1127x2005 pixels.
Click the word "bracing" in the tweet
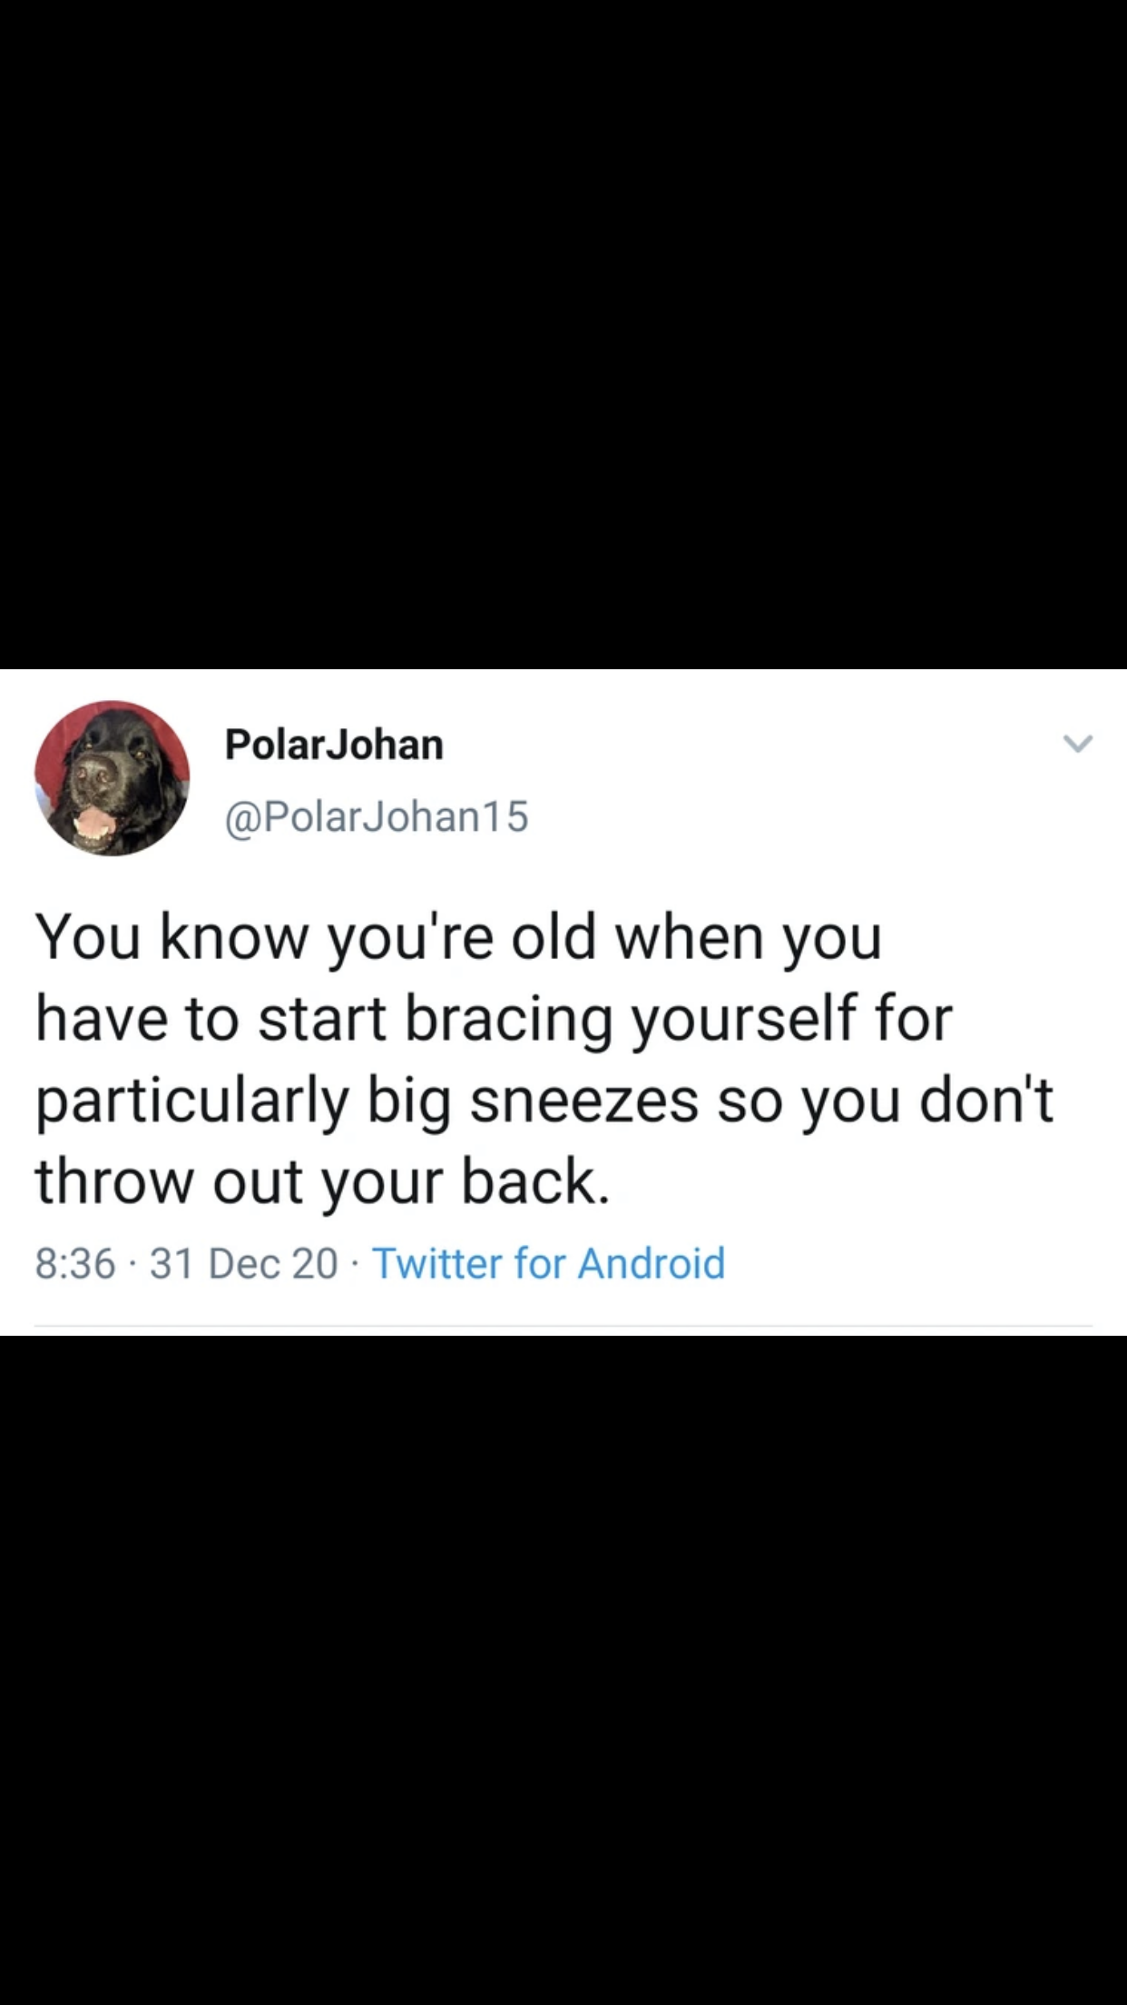509,1019
